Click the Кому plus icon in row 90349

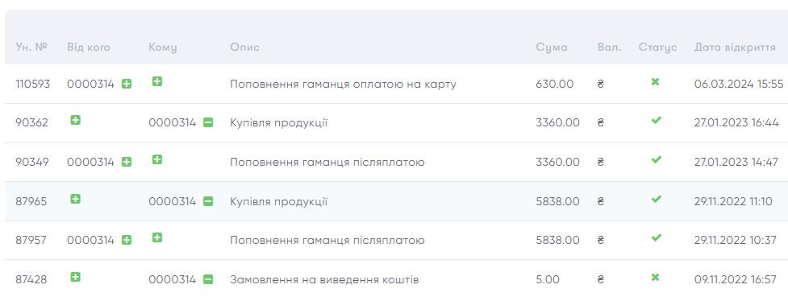pos(156,159)
